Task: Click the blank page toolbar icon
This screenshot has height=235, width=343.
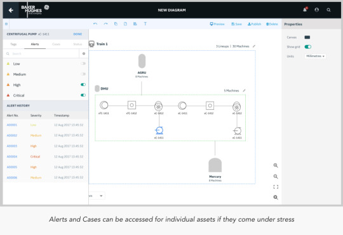Action: (x=125, y=24)
